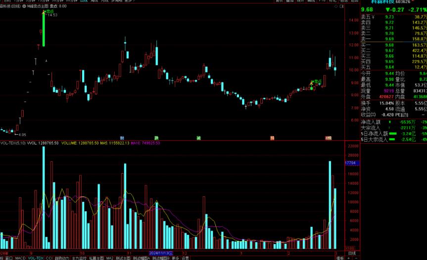This screenshot has height=260, width=427.
Task: Click the 5日净流入额 green bar indicator
Action: tap(393, 134)
